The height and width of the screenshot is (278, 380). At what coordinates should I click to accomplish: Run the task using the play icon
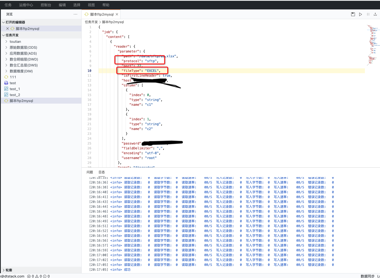pos(361,14)
